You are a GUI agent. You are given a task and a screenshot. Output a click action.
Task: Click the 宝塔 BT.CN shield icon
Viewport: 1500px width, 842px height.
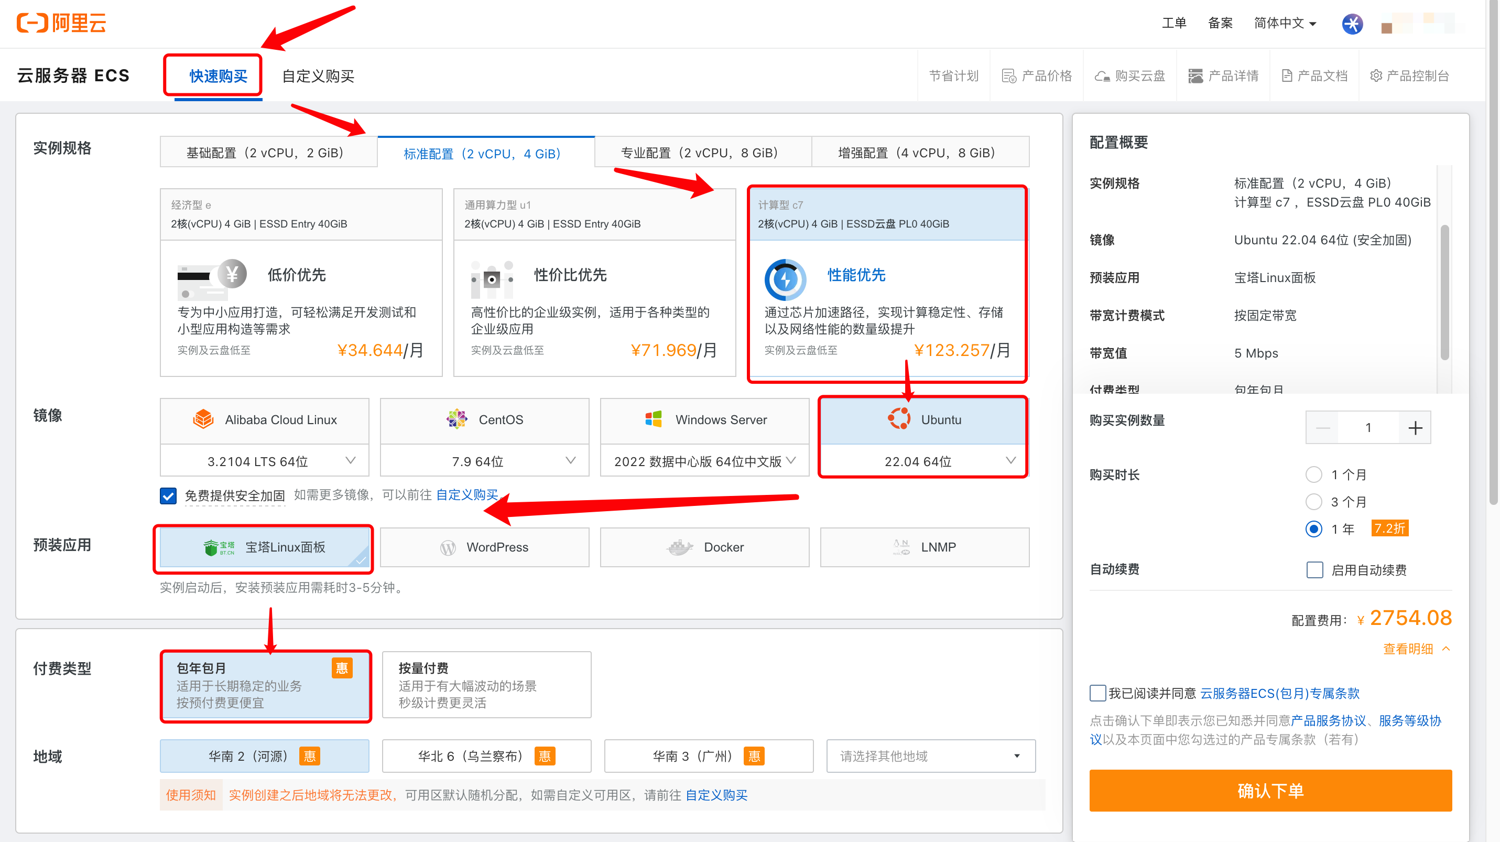pos(219,547)
